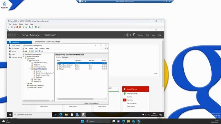Select AD DS in sidebar
The image size is (221, 124).
pyautogui.click(x=14, y=51)
